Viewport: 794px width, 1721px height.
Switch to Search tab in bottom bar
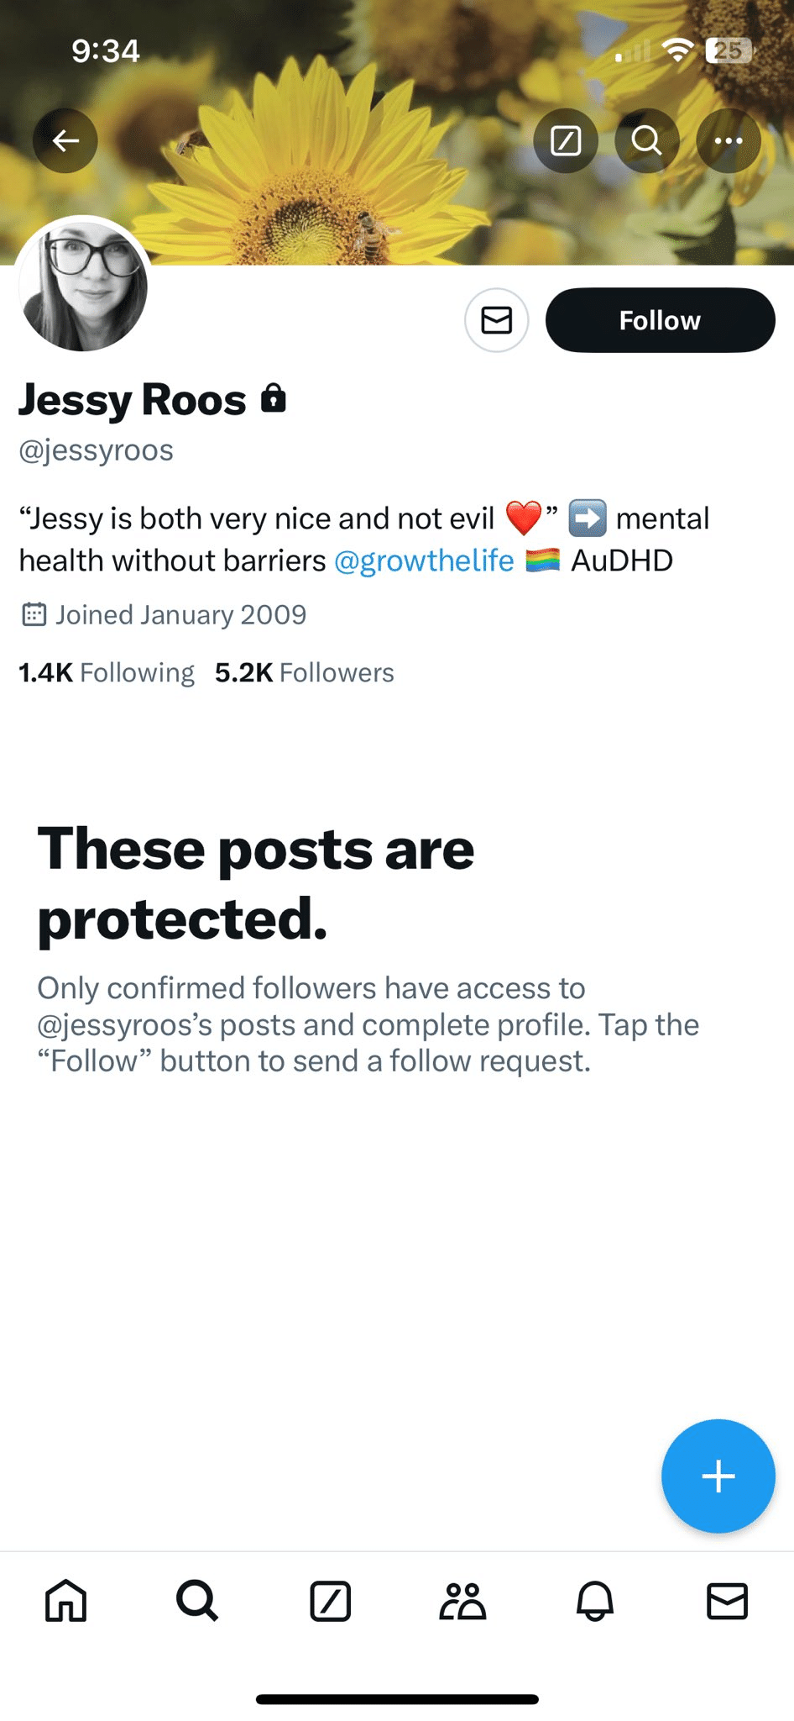click(x=197, y=1601)
